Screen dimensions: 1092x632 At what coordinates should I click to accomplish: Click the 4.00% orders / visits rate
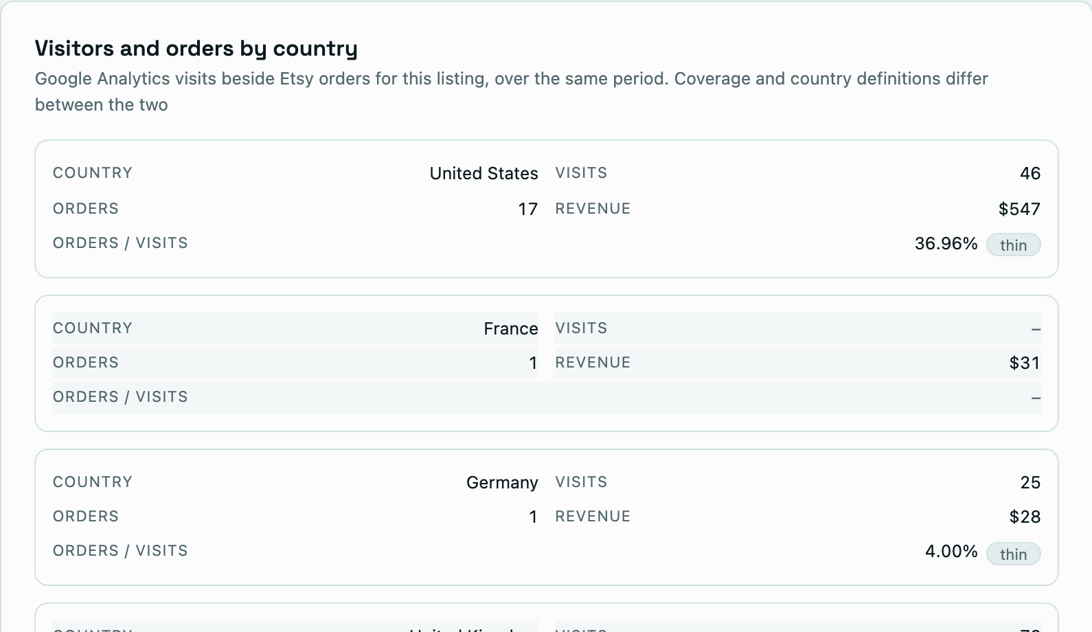coord(951,552)
